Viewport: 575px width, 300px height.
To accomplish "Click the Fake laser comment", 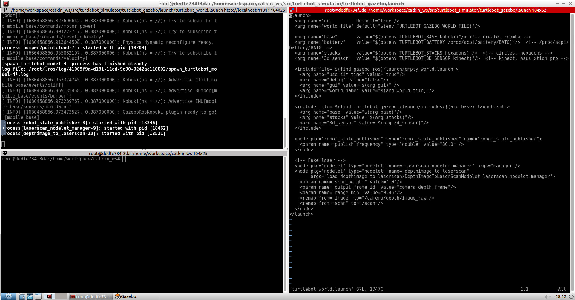I will click(320, 160).
